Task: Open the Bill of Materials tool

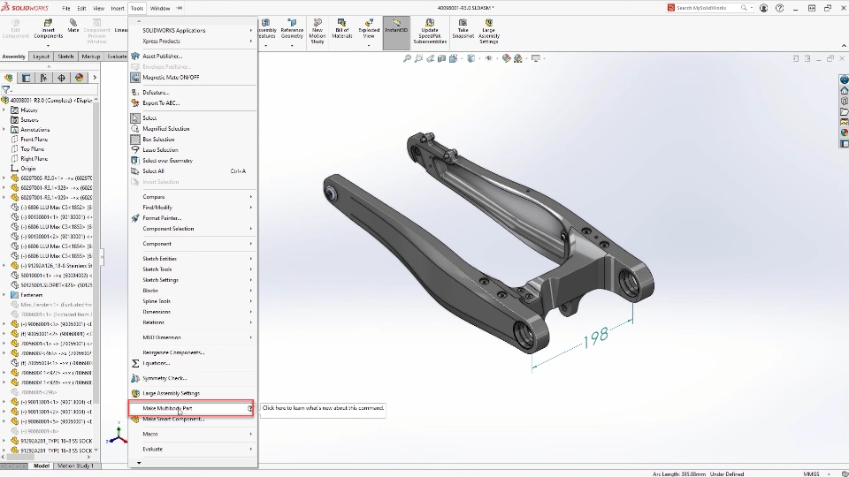Action: click(x=341, y=29)
